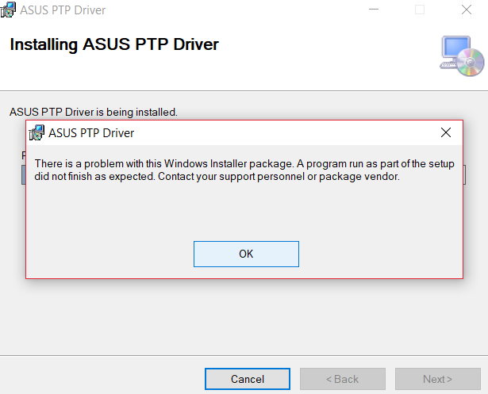Cancel the driver installation
The image size is (488, 394).
(247, 379)
